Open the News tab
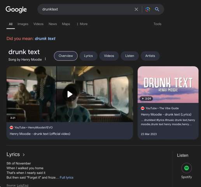 tap(53, 24)
